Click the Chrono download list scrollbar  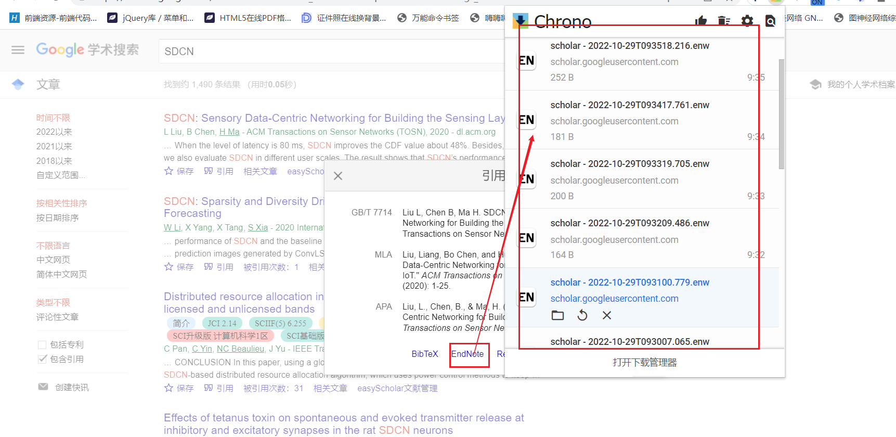tap(781, 114)
